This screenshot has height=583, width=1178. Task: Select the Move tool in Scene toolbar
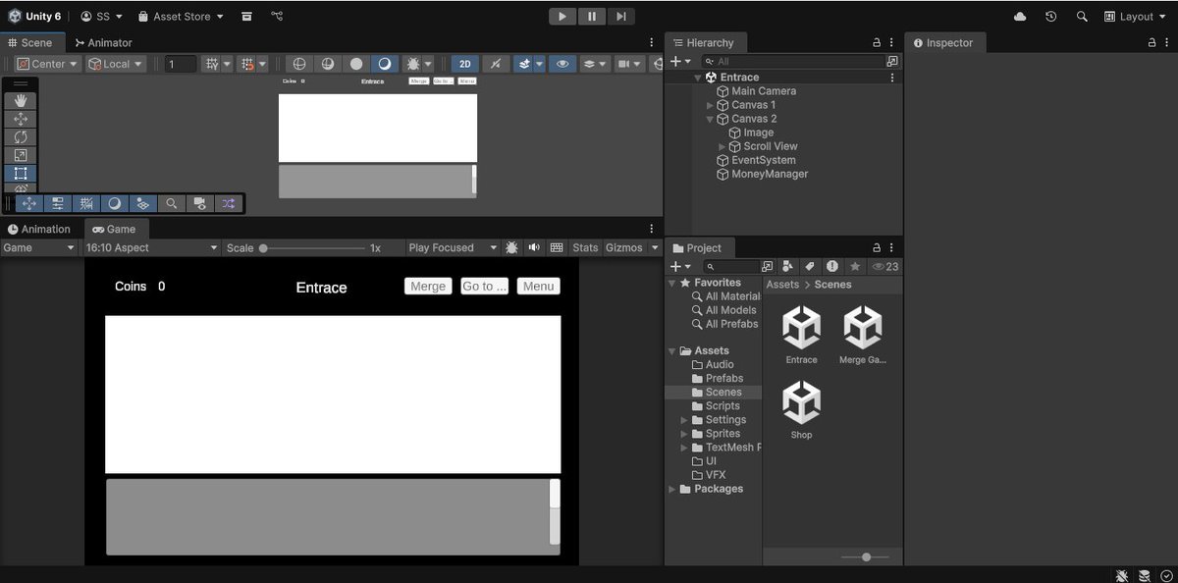click(21, 119)
